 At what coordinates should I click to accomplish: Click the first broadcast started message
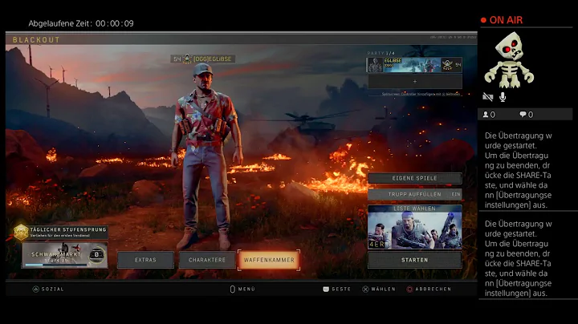click(x=519, y=170)
